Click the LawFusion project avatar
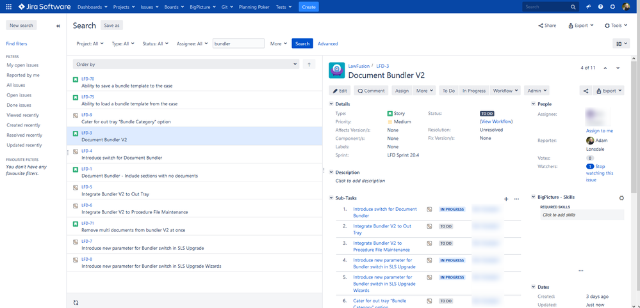 point(337,70)
